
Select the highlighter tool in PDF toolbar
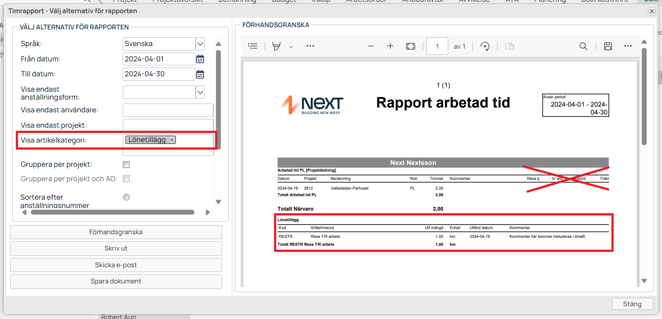(277, 46)
